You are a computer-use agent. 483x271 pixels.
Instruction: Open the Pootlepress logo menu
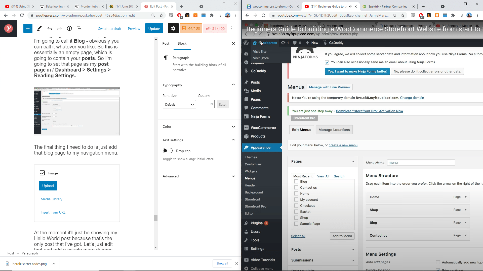(x=9, y=29)
